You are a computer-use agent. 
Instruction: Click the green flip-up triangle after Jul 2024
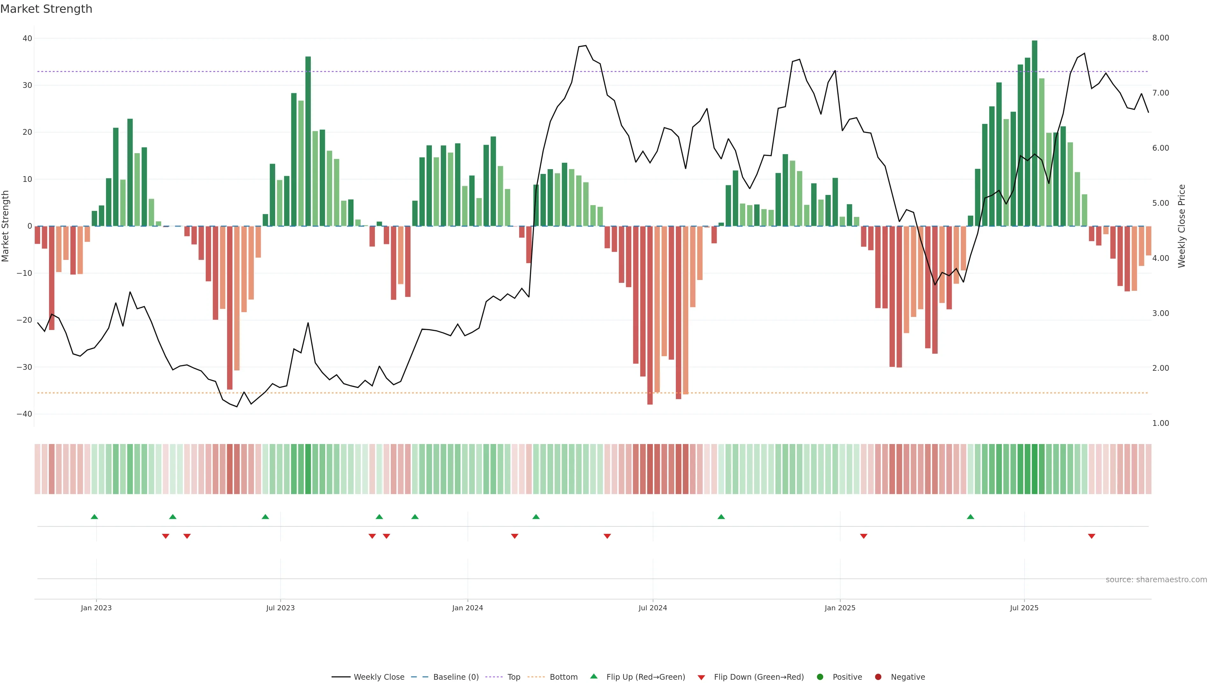721,517
